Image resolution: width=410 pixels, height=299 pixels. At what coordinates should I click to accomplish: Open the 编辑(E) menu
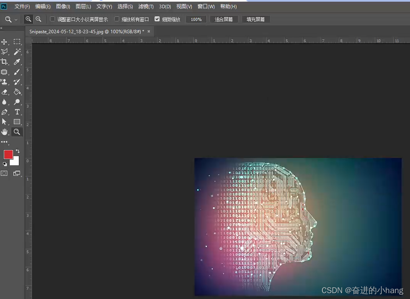coord(43,7)
